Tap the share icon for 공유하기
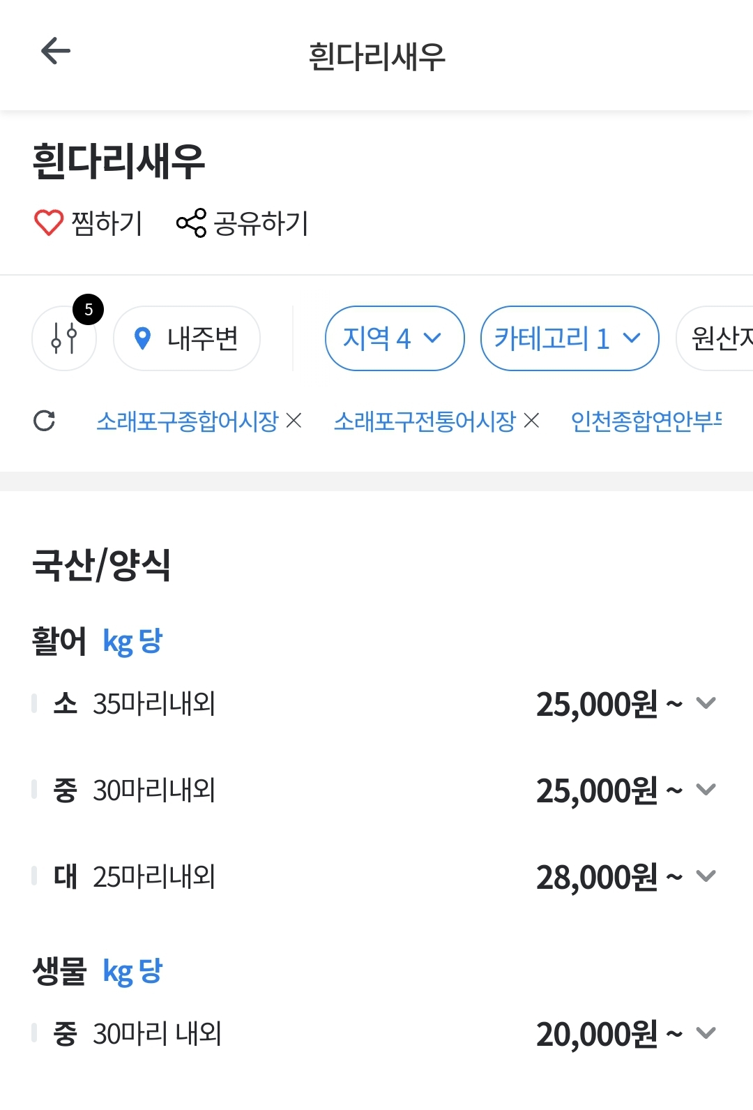The image size is (753, 1110). [191, 223]
